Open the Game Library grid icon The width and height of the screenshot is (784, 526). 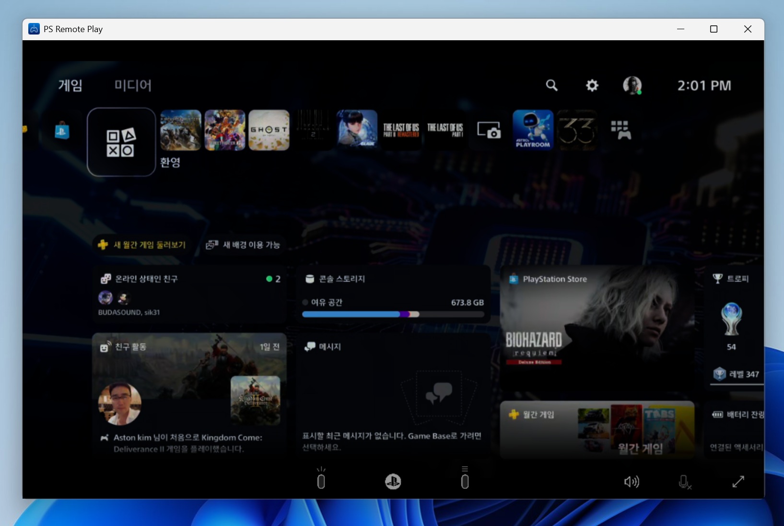tap(620, 130)
